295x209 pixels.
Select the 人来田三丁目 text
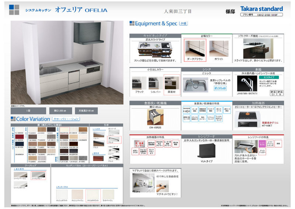[178, 11]
